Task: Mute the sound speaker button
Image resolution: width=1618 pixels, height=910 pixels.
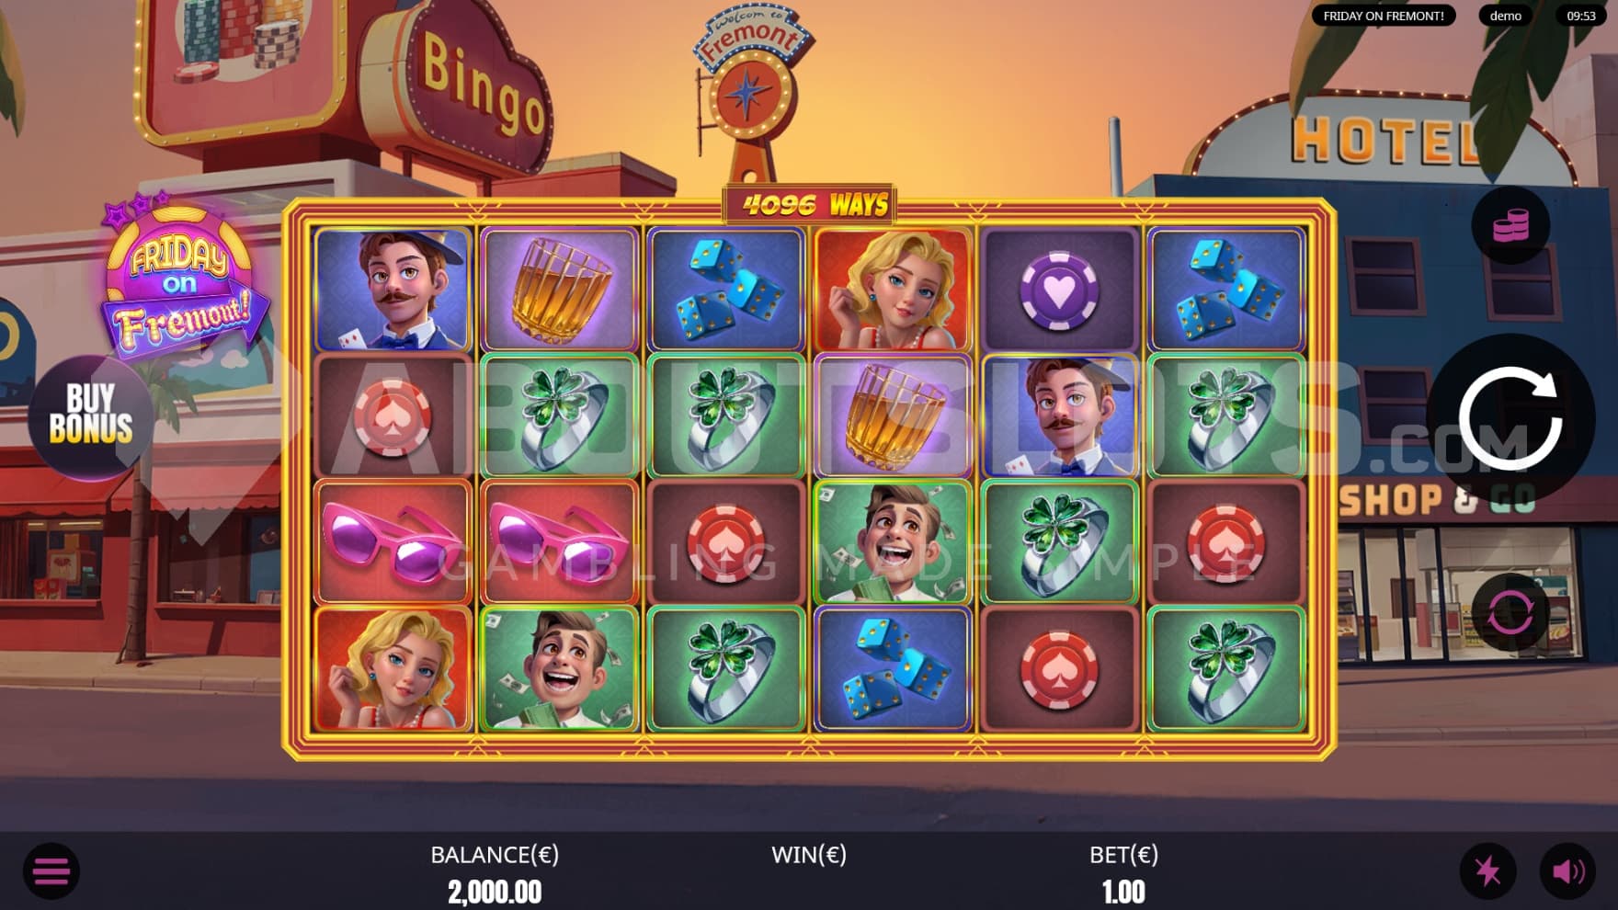Action: coord(1568,870)
